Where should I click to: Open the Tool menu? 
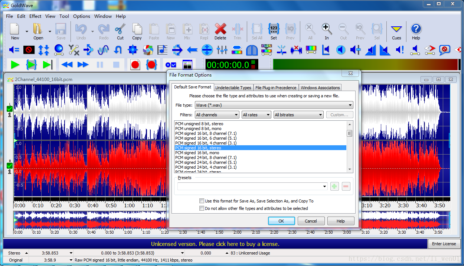click(64, 16)
